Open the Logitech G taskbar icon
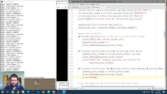 [x=38, y=92]
